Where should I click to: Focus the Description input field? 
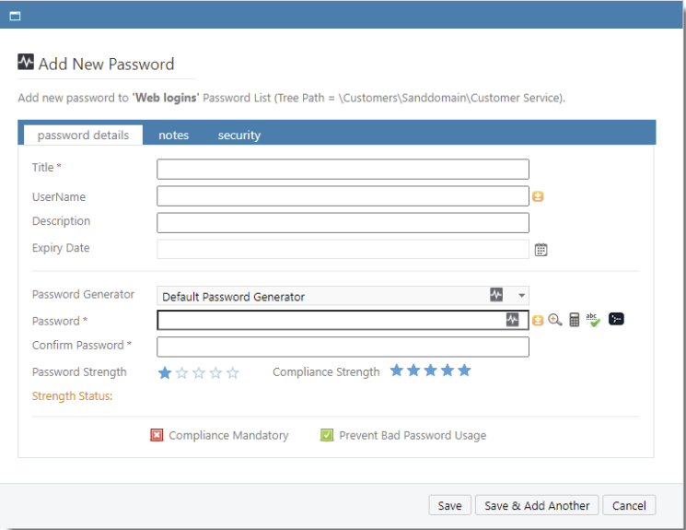[343, 222]
